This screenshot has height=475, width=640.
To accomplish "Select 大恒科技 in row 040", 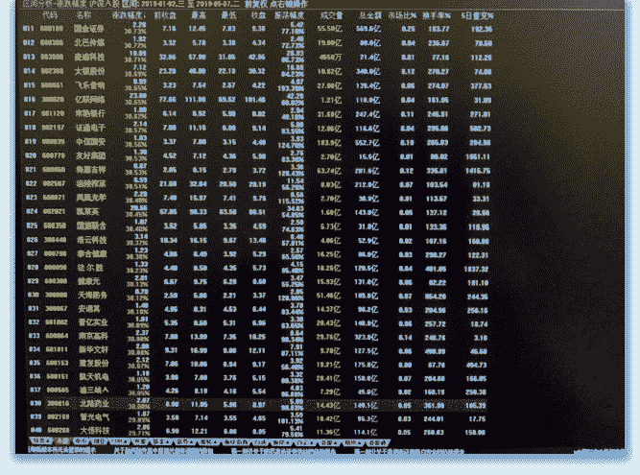I will [95, 431].
